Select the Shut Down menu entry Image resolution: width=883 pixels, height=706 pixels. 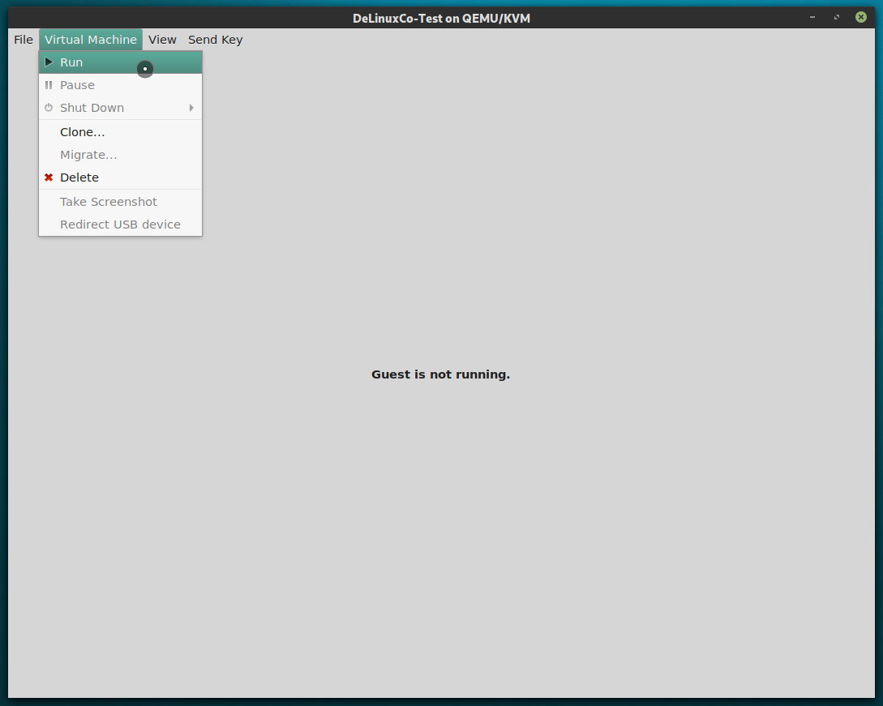click(x=120, y=108)
